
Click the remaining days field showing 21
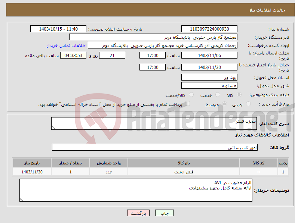click(x=112, y=55)
